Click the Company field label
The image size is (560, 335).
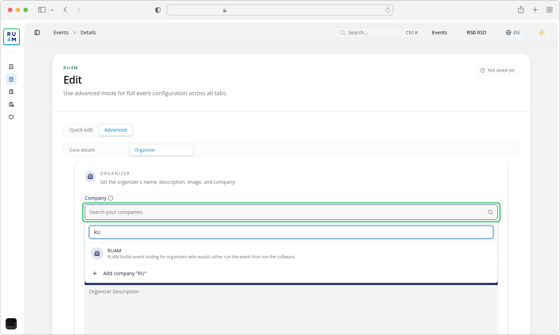tap(96, 198)
